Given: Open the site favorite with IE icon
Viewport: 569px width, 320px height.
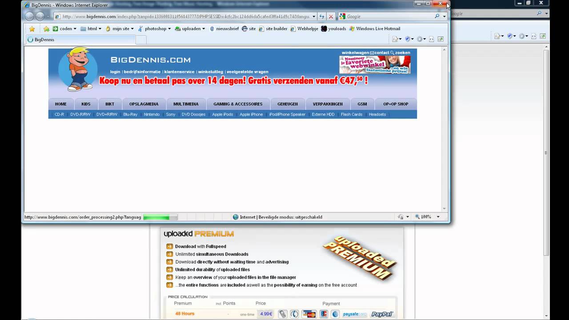Looking at the screenshot, I should click(x=249, y=29).
